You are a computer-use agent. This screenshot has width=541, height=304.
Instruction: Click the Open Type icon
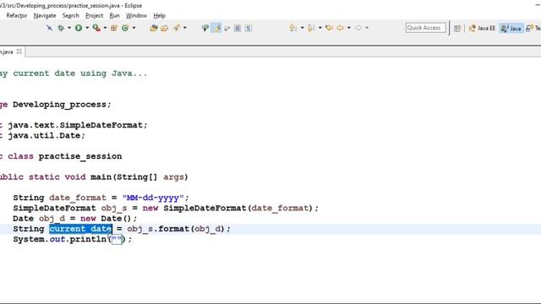(154, 28)
